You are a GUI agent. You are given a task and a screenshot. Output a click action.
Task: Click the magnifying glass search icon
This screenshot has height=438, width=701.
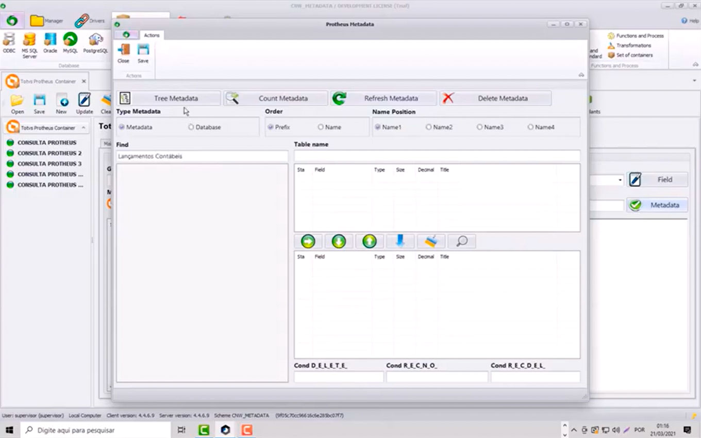462,241
